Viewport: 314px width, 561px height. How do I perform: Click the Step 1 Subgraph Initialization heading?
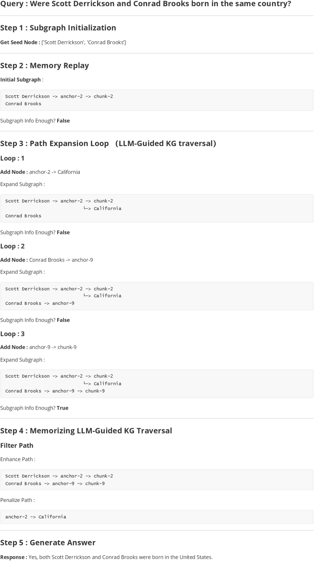pos(58,28)
